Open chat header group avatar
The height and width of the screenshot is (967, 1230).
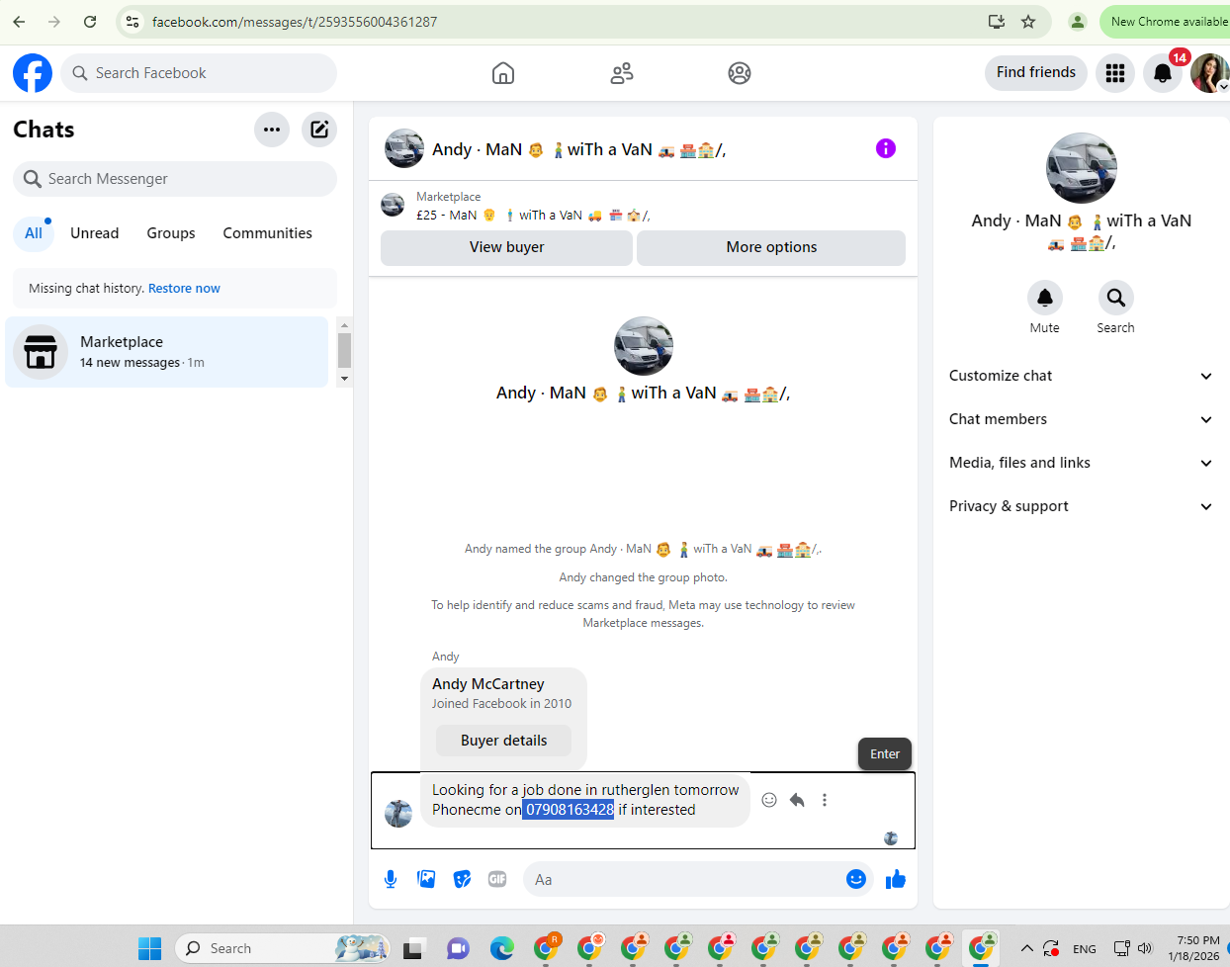[x=404, y=148]
